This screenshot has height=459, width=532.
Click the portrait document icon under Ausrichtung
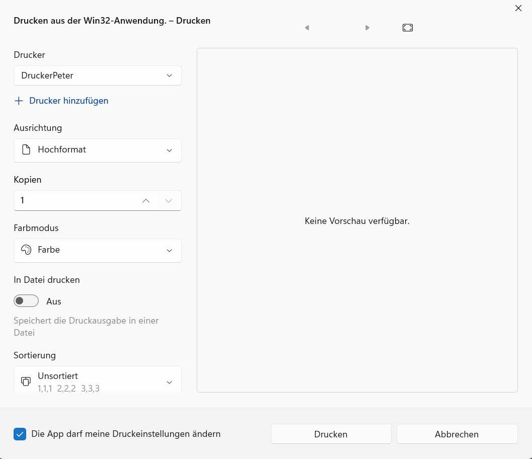(x=26, y=149)
